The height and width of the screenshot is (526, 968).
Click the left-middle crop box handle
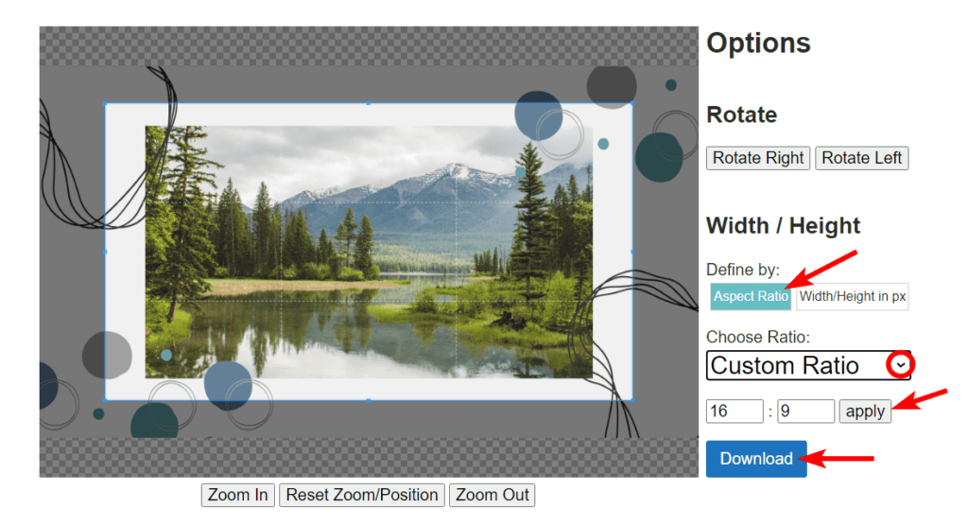105,252
